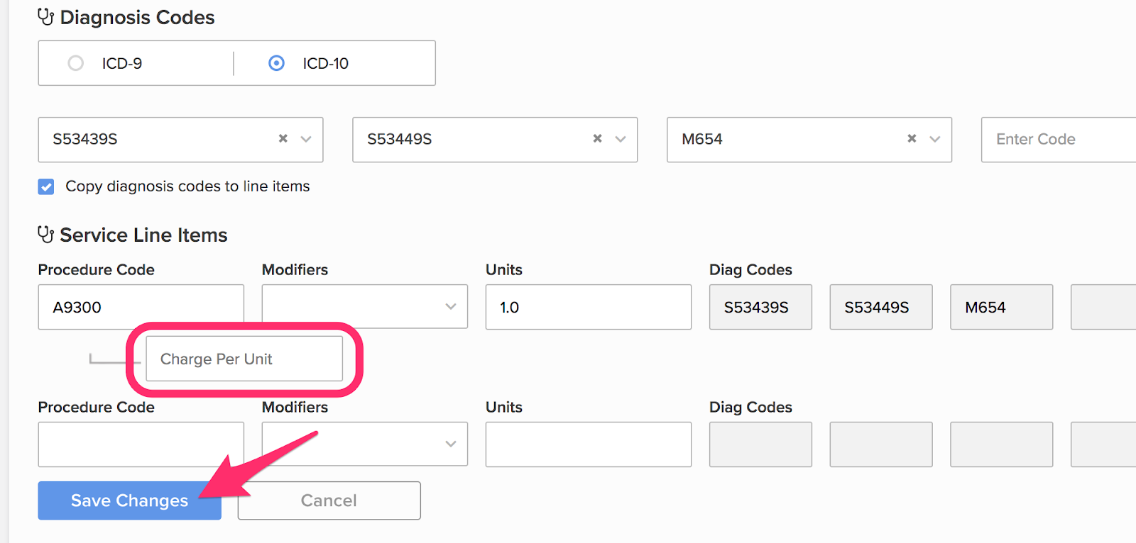Open the second line item's Modifiers dropdown
Screen dimensions: 1136x543
point(365,444)
